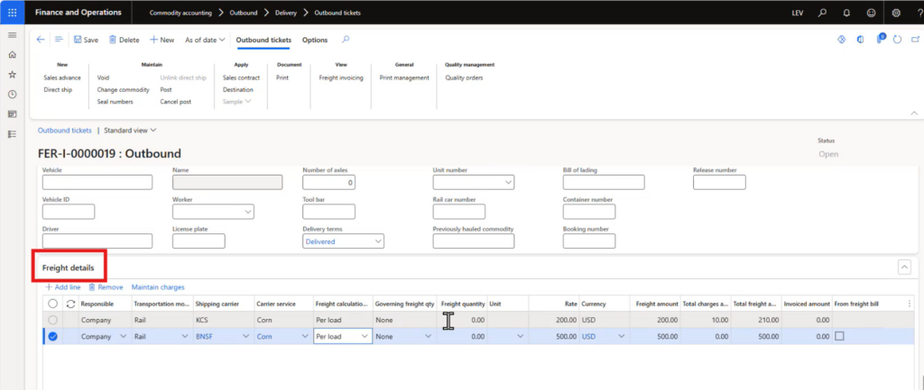Image resolution: width=924 pixels, height=390 pixels.
Task: Open attachments icon with badge
Action: [x=881, y=39]
